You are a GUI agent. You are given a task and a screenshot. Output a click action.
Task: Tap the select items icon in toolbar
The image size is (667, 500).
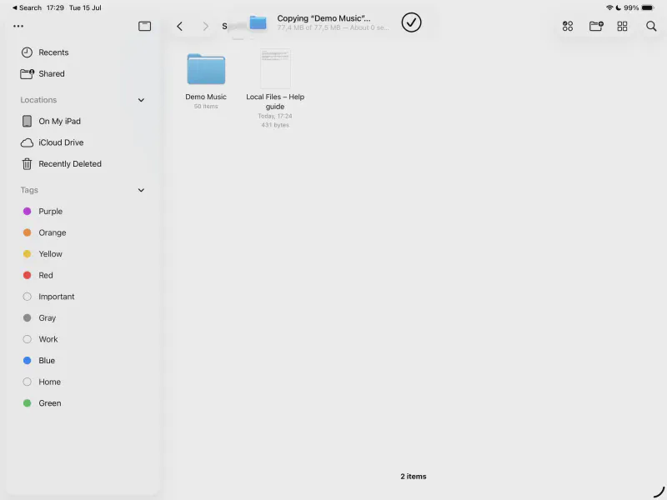click(x=568, y=26)
